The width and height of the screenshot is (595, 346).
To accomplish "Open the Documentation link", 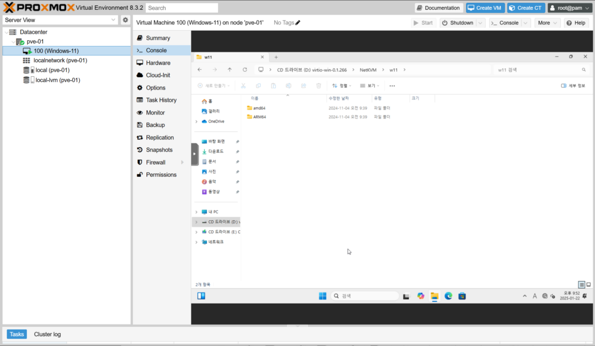I will point(438,8).
